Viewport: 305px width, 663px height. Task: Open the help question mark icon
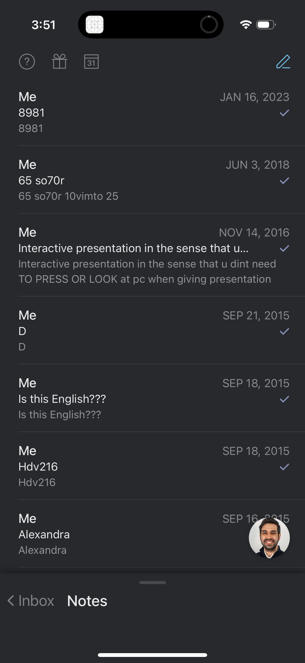pyautogui.click(x=27, y=62)
